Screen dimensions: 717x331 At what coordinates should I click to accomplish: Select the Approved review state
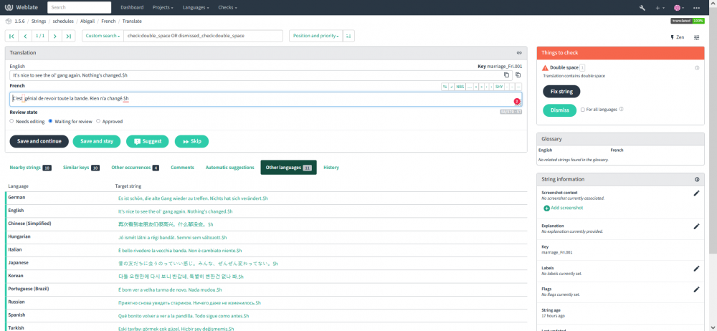point(98,121)
